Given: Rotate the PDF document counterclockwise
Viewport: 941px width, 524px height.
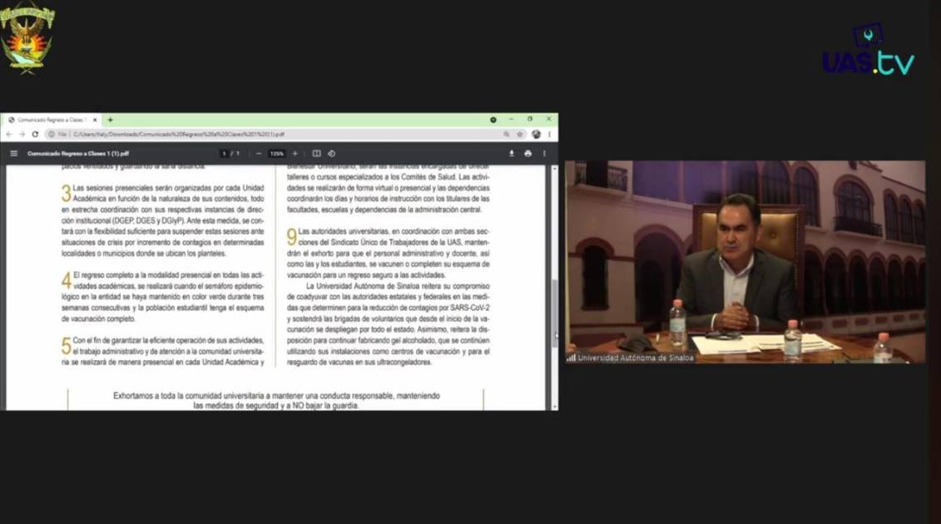Looking at the screenshot, I should (331, 154).
